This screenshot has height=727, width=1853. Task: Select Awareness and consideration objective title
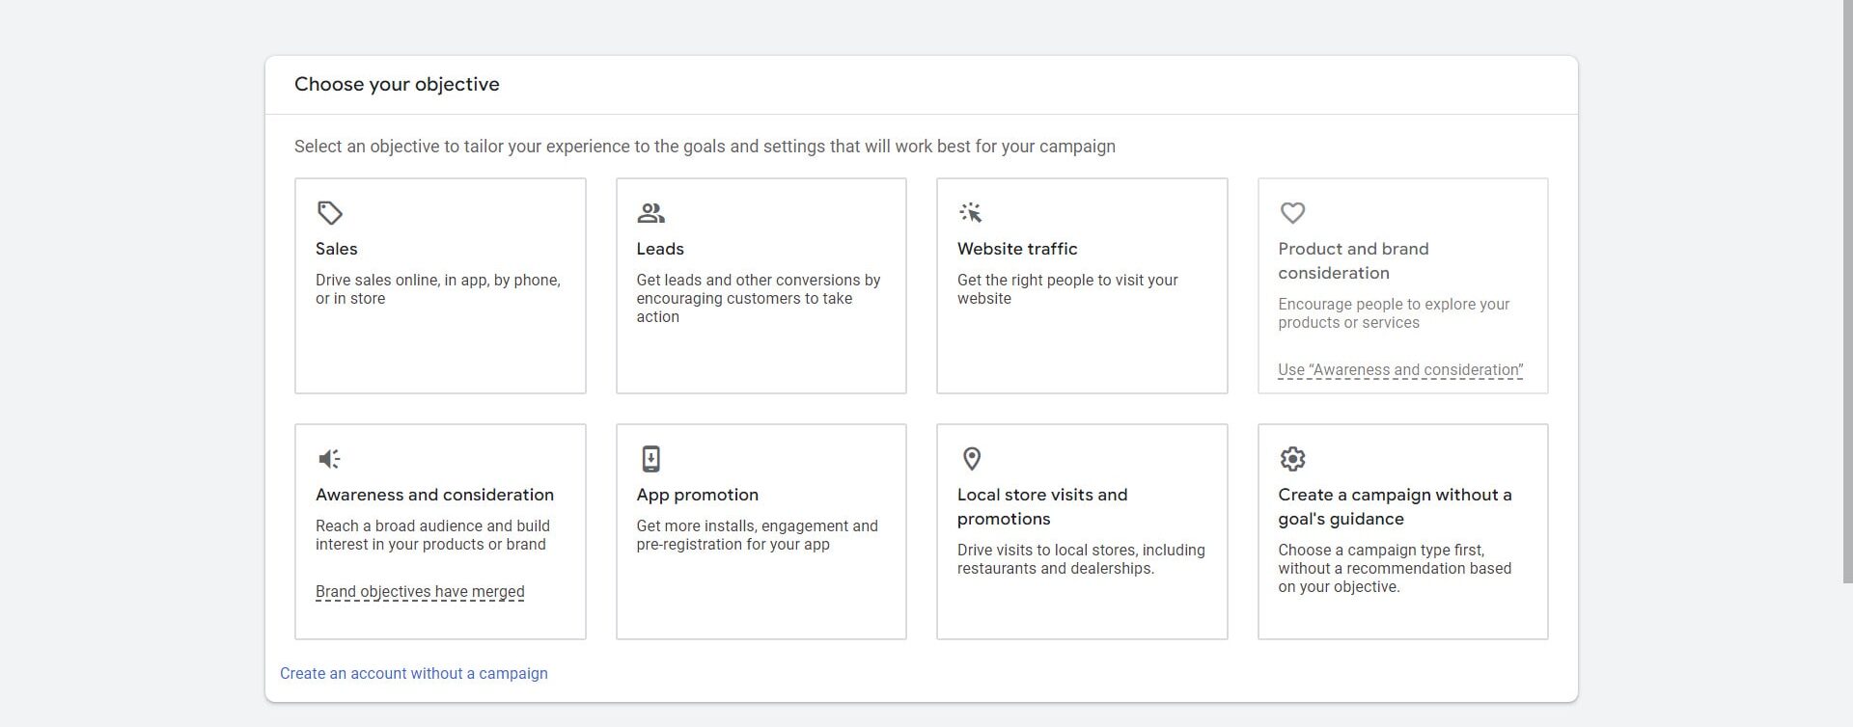434,495
